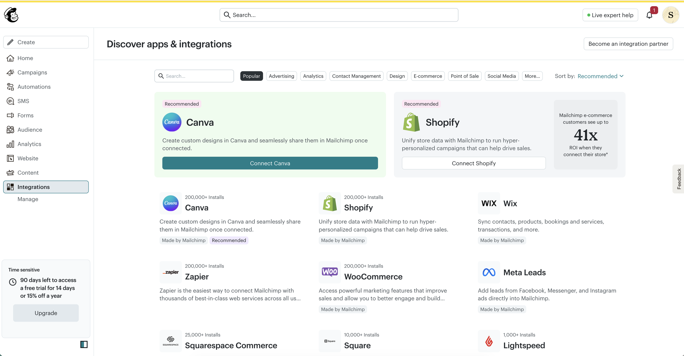Click the Canva logo in app list
The width and height of the screenshot is (684, 356).
click(170, 203)
